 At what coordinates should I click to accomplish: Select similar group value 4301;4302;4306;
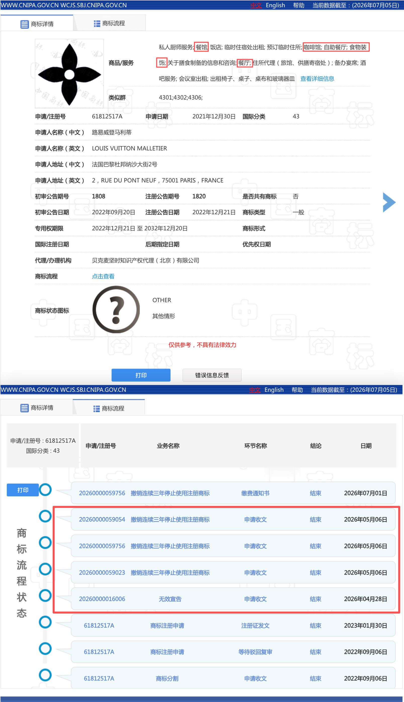pyautogui.click(x=181, y=97)
